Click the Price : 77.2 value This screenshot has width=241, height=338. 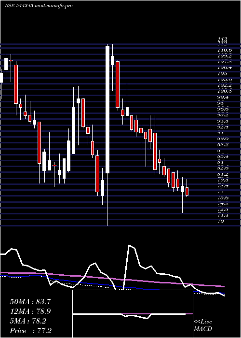pos(30,331)
